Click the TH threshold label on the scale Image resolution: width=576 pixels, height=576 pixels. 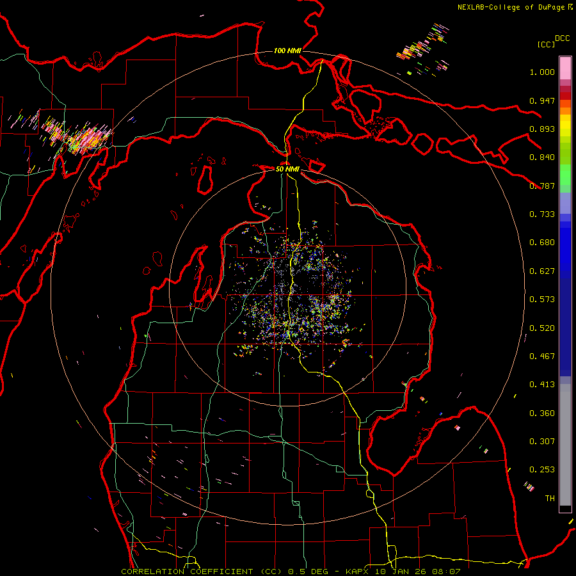click(550, 499)
